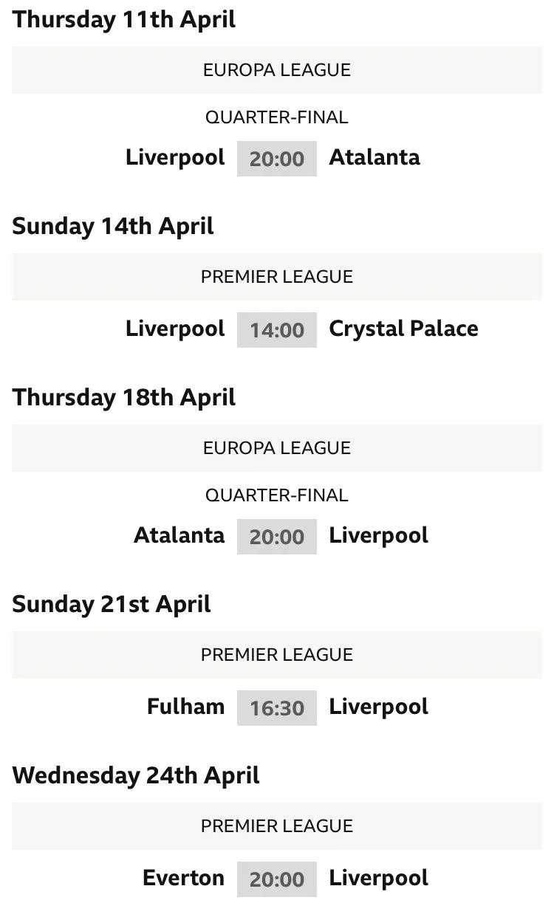
Task: Click Atalanta in the Thursday 18th April fixture
Action: coord(179,535)
